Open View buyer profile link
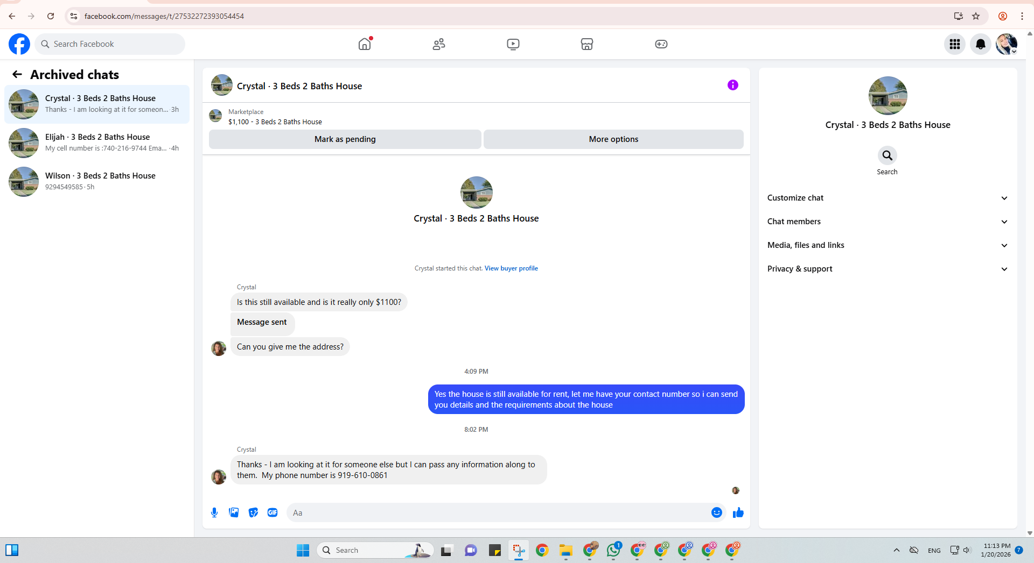 (511, 268)
